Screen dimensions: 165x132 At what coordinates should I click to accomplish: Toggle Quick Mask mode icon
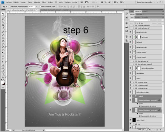click(3, 87)
